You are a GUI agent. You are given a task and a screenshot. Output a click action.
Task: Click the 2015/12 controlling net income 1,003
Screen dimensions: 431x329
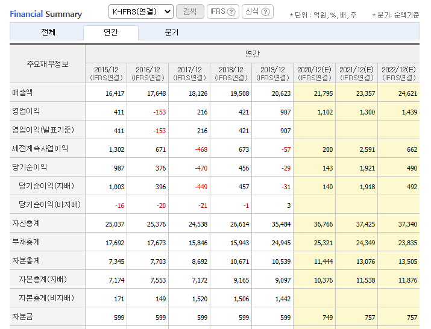pyautogui.click(x=116, y=187)
